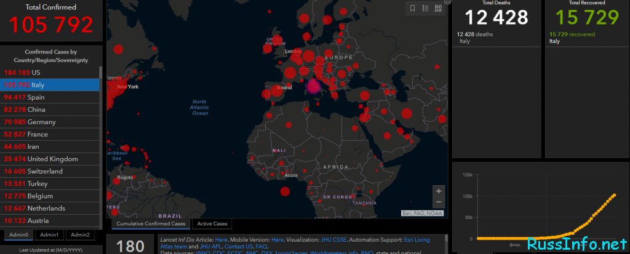The image size is (630, 254).
Task: Click the Total Confirmed 105 792 figure
Action: [x=51, y=24]
